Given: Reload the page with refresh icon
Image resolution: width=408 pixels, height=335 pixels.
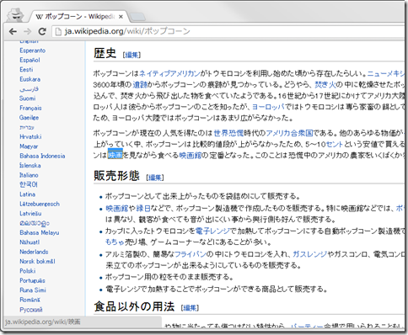Looking at the screenshot, I should point(42,31).
